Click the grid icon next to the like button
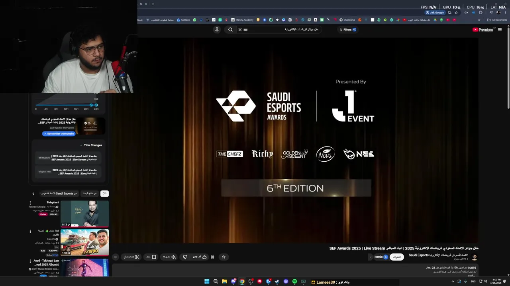510x286 pixels. click(x=212, y=257)
